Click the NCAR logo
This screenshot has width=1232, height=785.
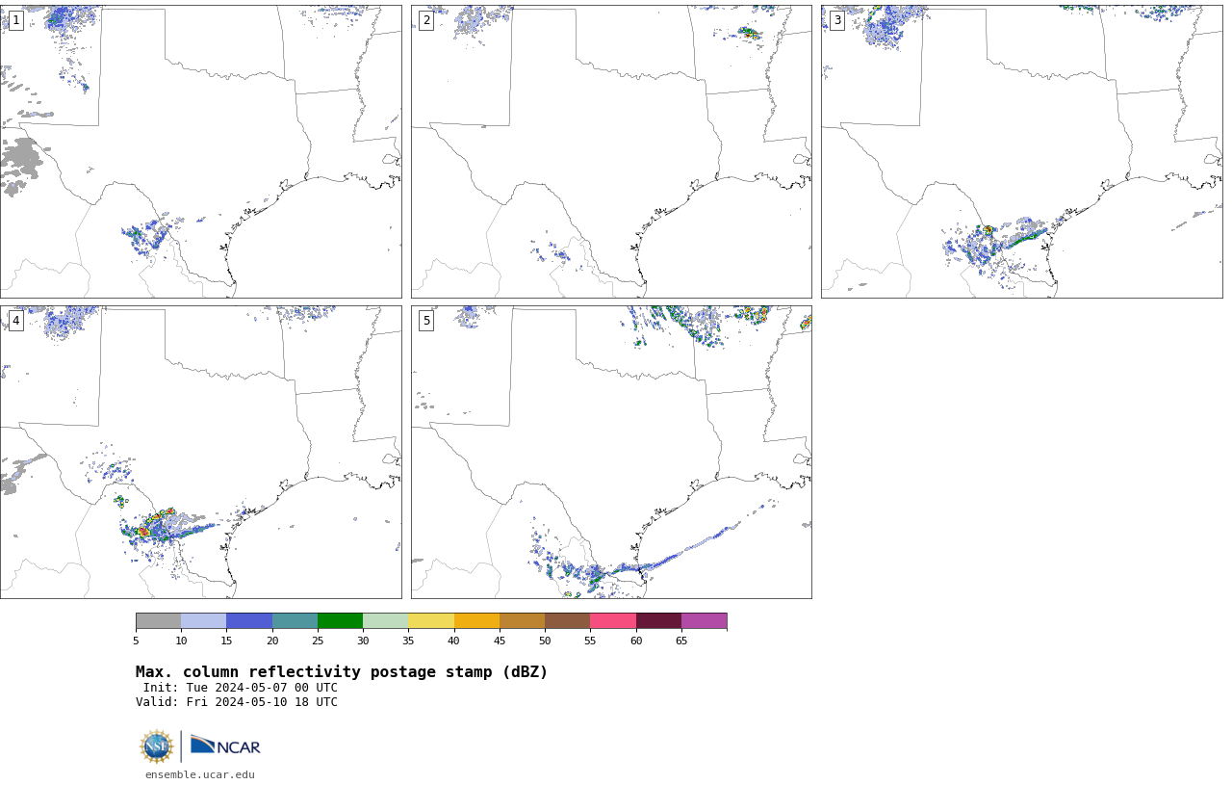pos(225,746)
